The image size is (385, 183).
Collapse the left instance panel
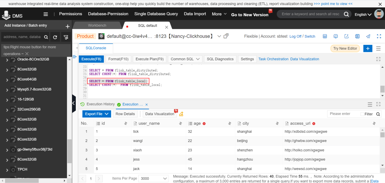coord(74,103)
